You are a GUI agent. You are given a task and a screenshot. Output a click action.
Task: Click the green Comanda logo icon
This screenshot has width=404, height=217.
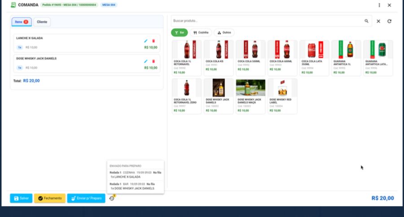(x=13, y=5)
